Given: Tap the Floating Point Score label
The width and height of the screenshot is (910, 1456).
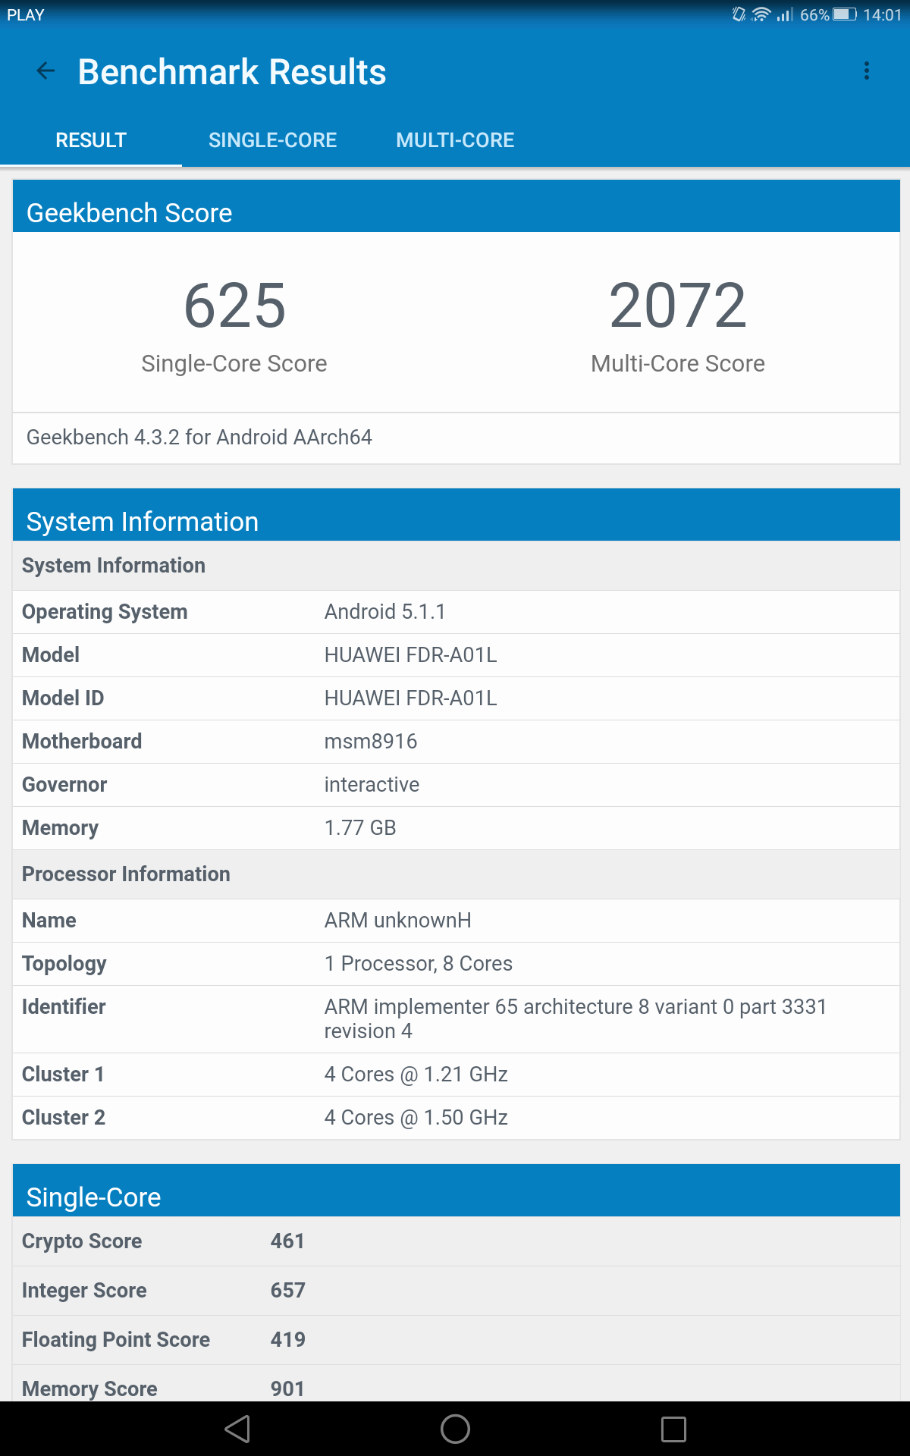Looking at the screenshot, I should click(116, 1340).
